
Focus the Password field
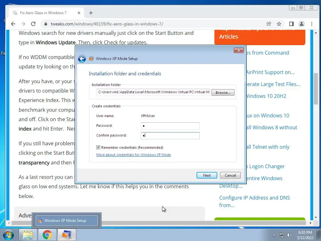point(170,126)
